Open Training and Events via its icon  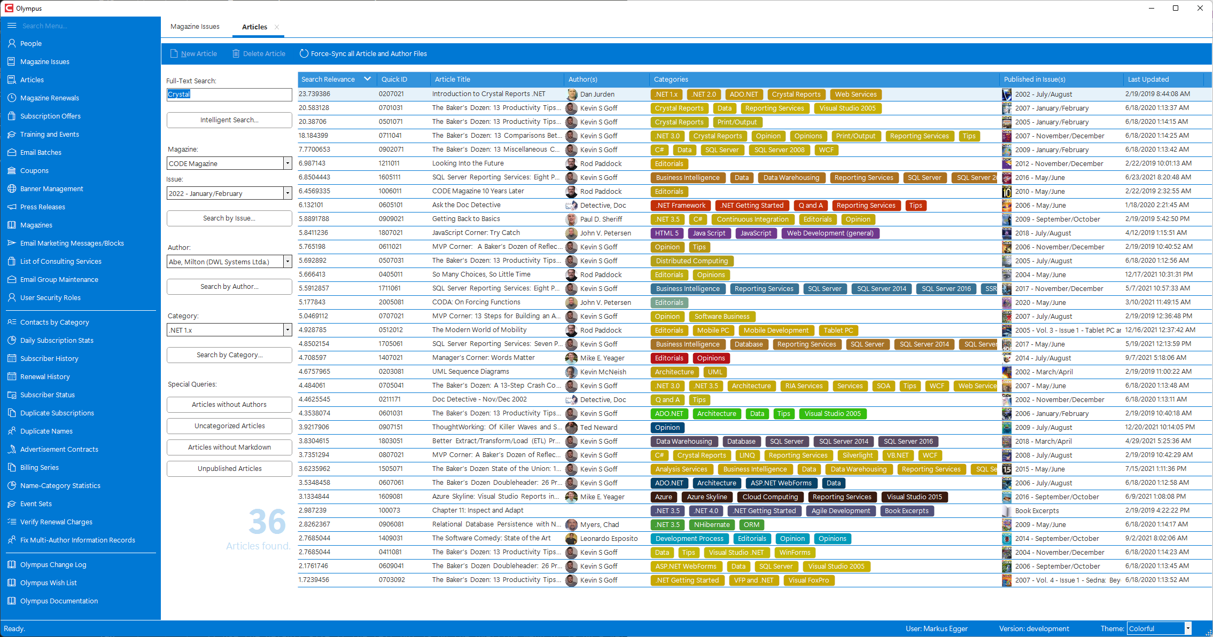point(12,135)
